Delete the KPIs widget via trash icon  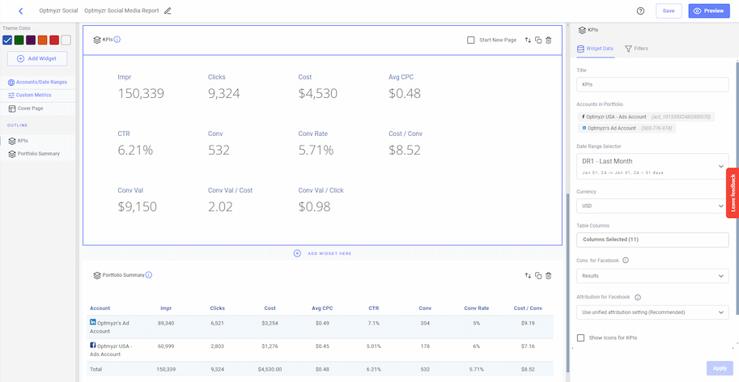click(x=549, y=40)
